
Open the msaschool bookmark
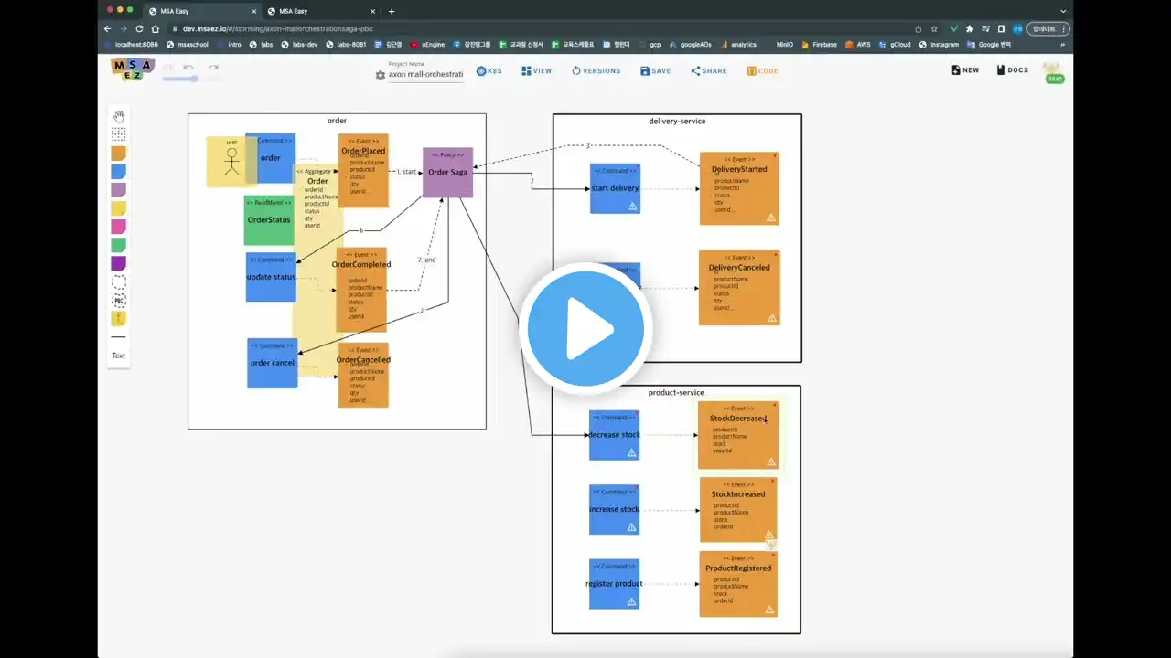click(x=188, y=44)
